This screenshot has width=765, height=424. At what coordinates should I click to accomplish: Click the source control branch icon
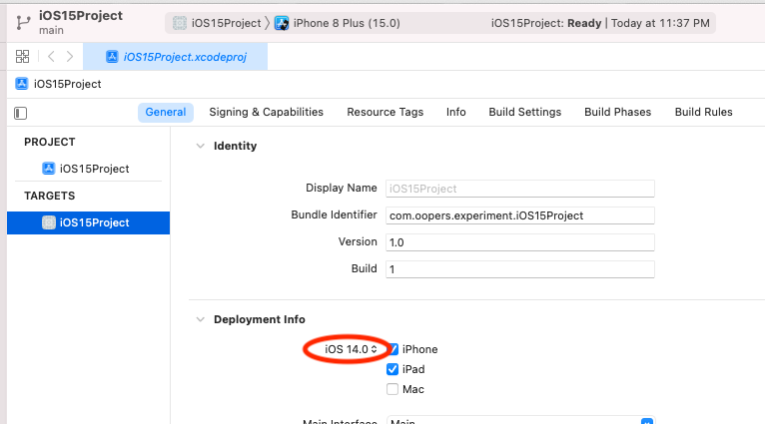click(22, 21)
